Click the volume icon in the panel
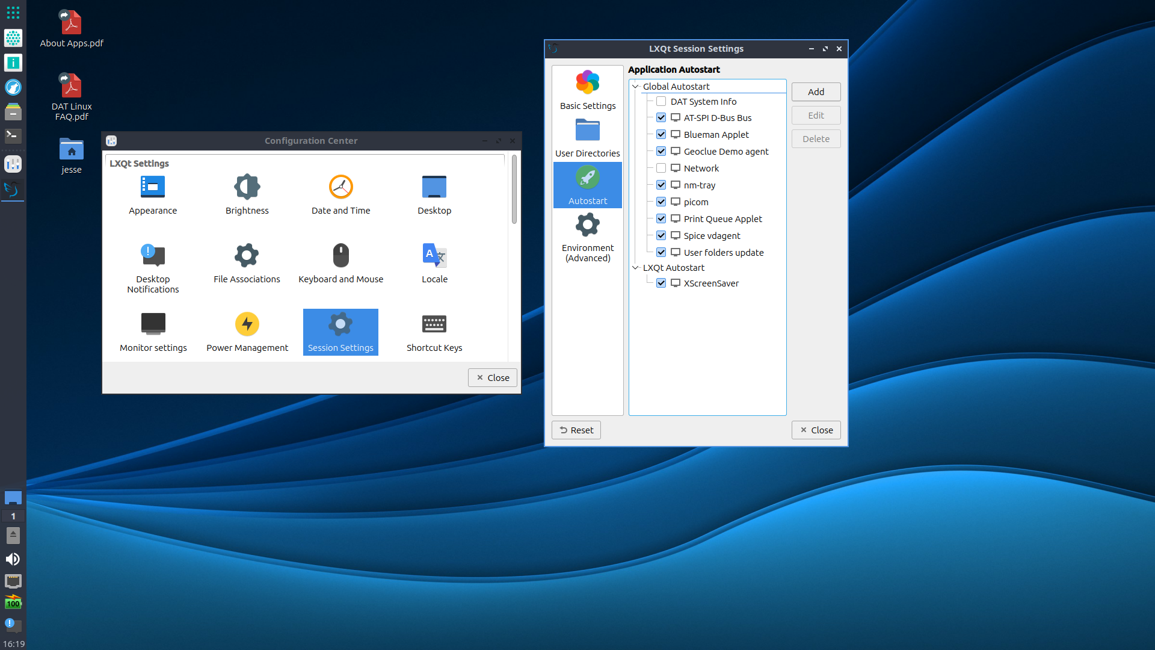1155x650 pixels. (13, 559)
